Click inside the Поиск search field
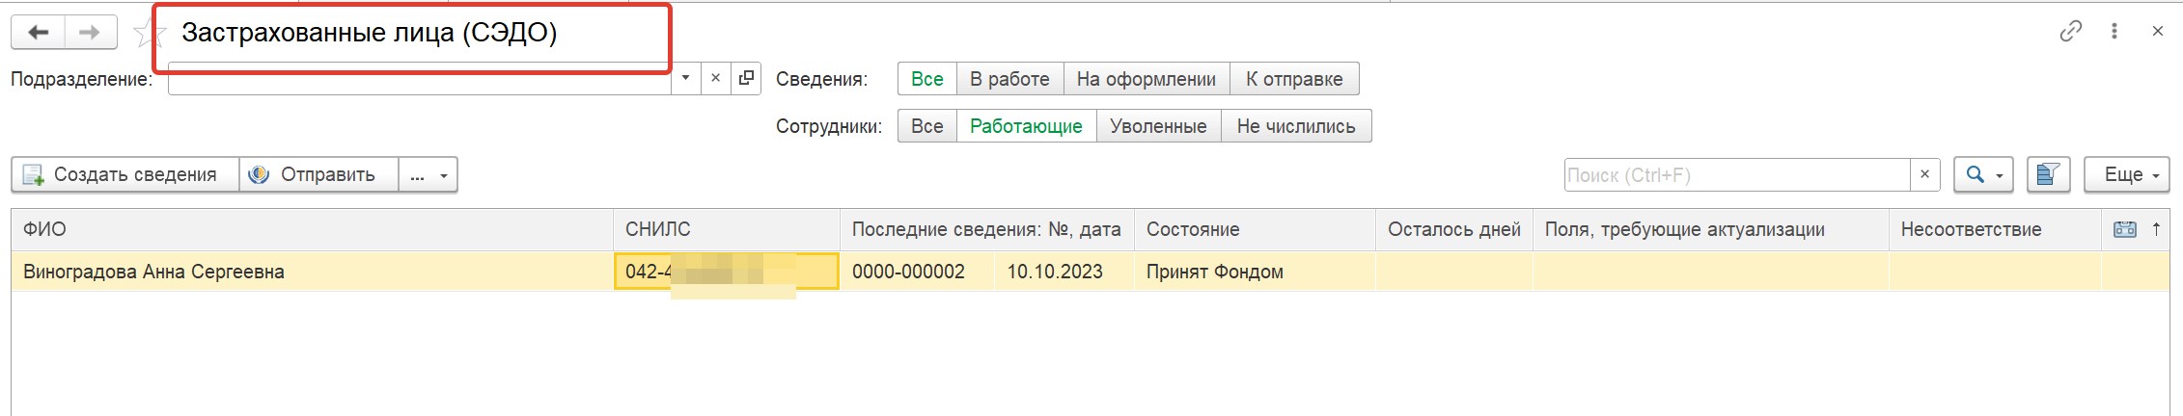The width and height of the screenshot is (2183, 416). point(1735,174)
